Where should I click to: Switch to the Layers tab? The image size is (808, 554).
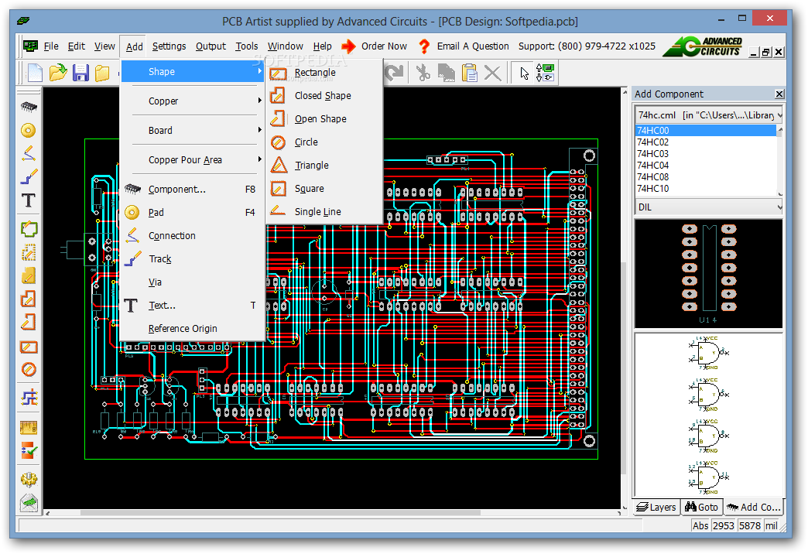656,507
